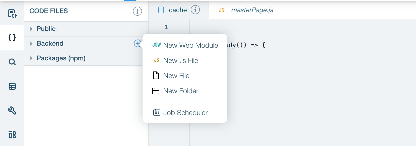Open the developer tools wrench panel
This screenshot has height=146, width=416.
coord(12,111)
